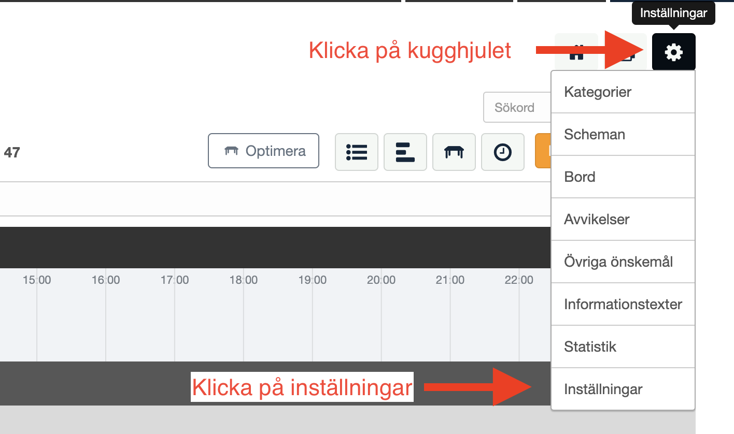Choose Statistik in the dropdown menu
734x434 pixels.
(623, 347)
